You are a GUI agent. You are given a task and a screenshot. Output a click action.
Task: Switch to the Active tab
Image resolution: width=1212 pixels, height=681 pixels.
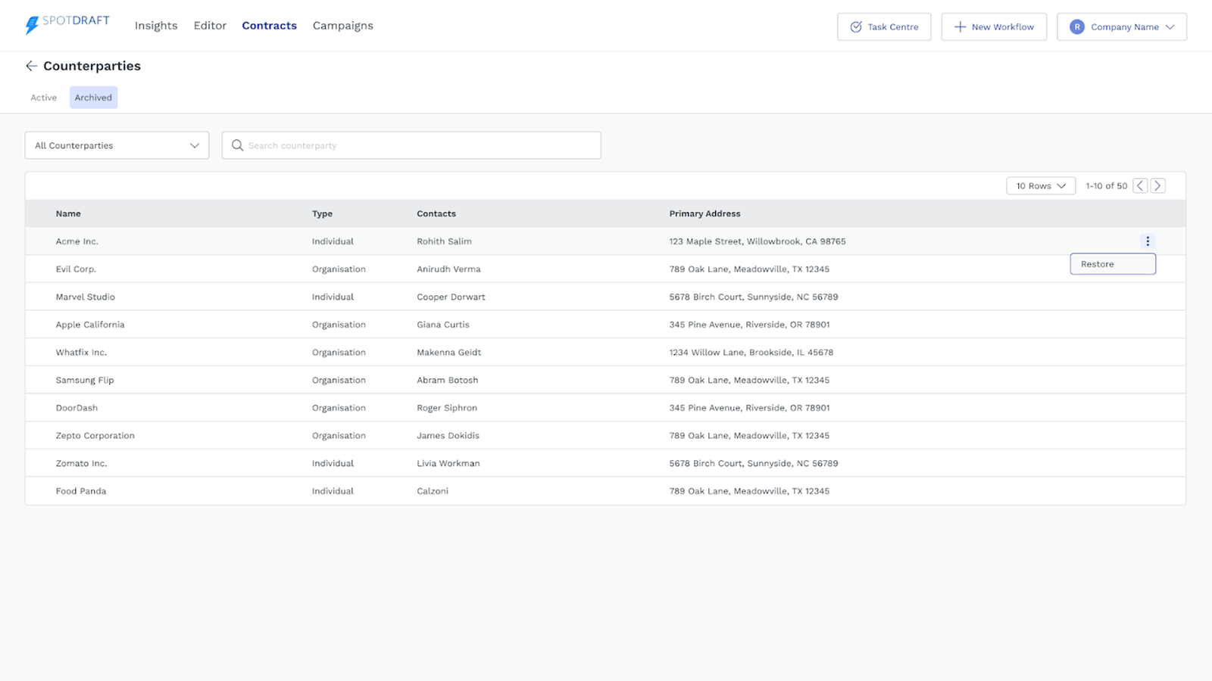[x=44, y=98]
